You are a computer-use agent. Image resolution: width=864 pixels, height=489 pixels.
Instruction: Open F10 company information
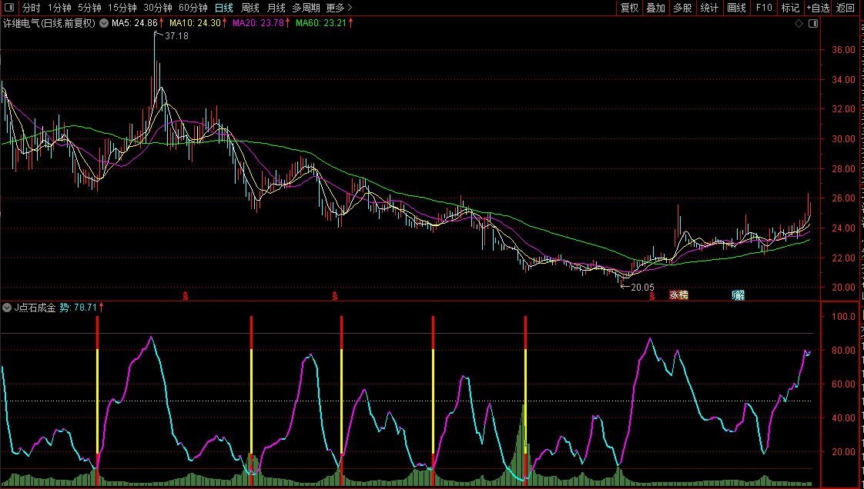(764, 8)
